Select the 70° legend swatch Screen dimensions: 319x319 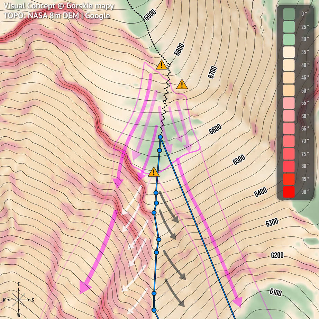tap(289, 141)
